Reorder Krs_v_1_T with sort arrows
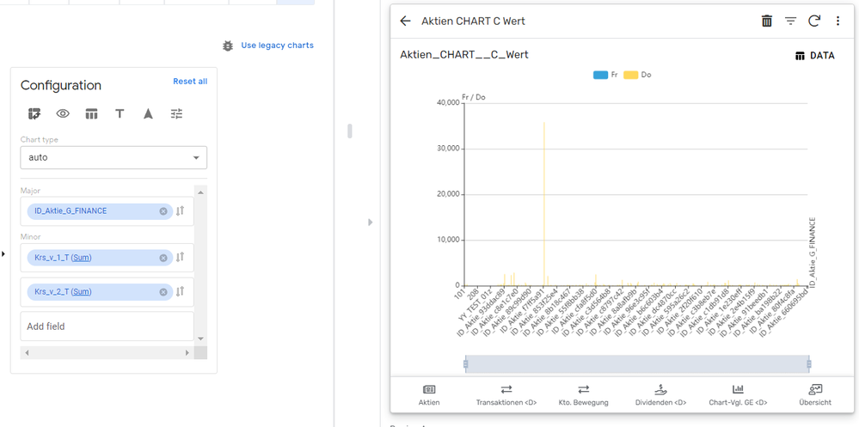 [181, 257]
